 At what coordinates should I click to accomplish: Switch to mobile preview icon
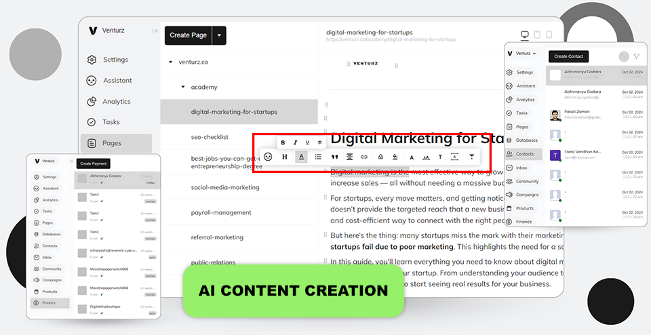pos(549,35)
